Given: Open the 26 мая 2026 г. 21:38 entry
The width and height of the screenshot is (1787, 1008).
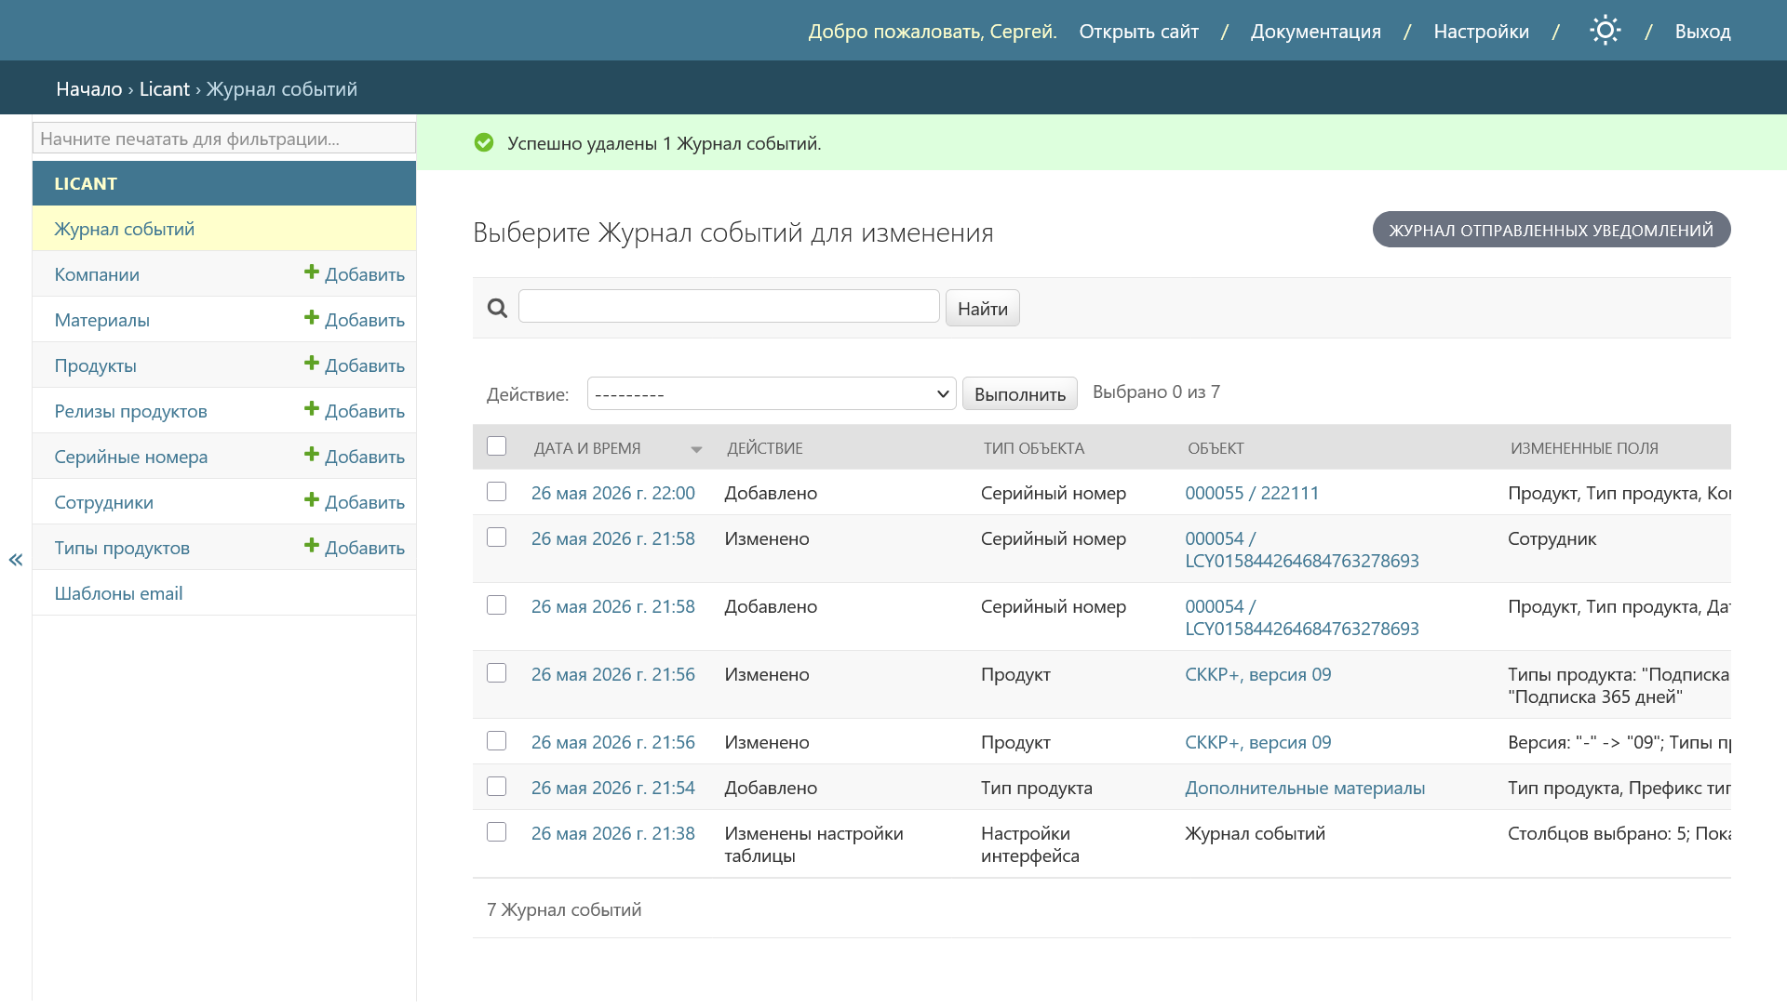Looking at the screenshot, I should (x=613, y=833).
